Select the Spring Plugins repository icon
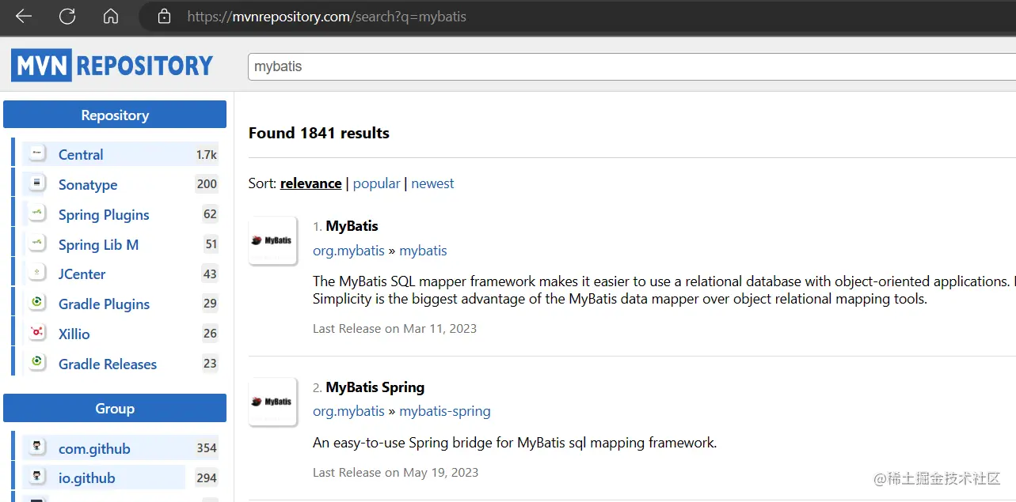 coord(37,213)
